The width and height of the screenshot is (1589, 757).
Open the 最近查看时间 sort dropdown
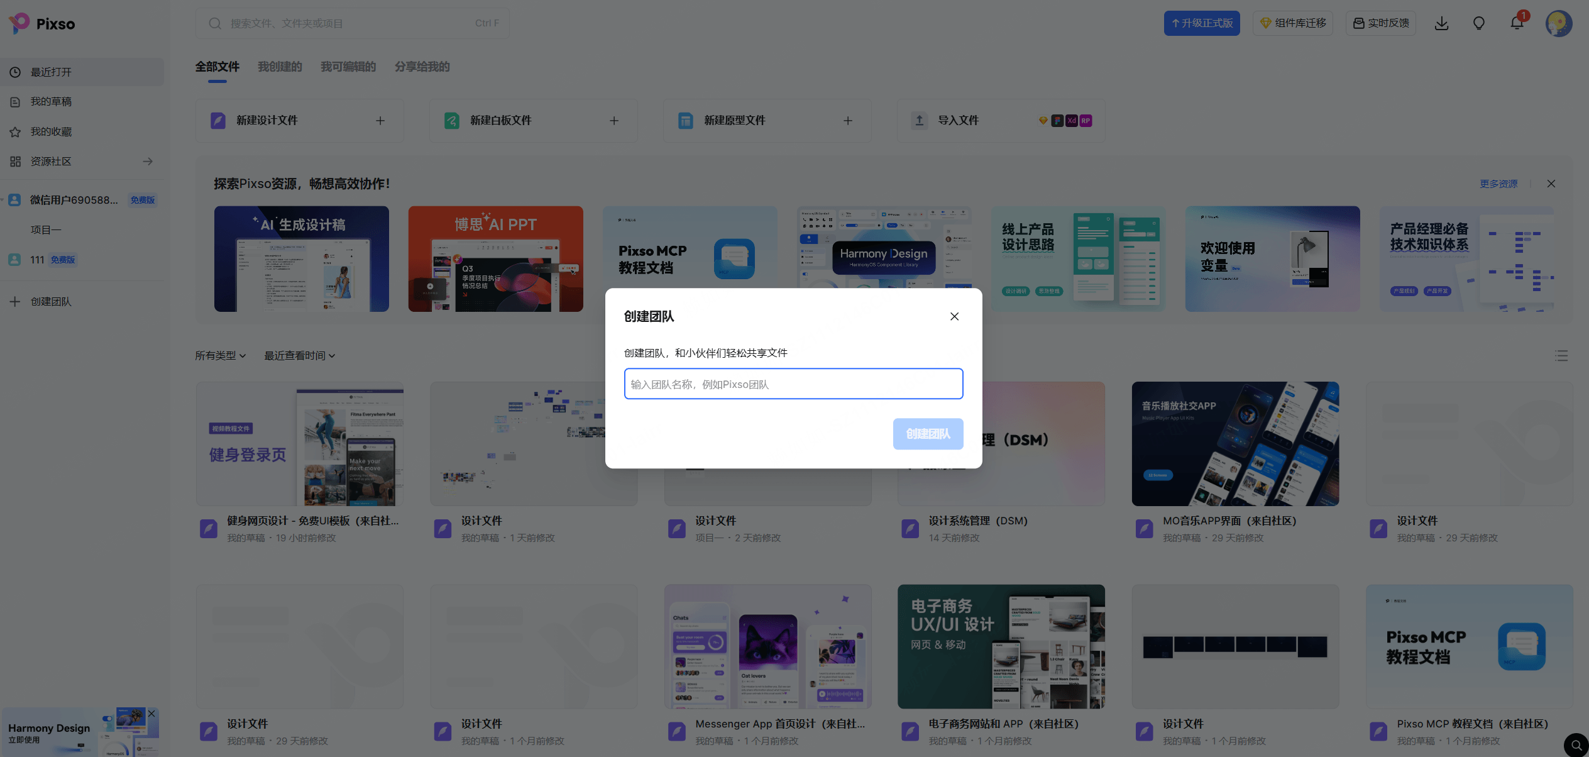click(x=299, y=356)
